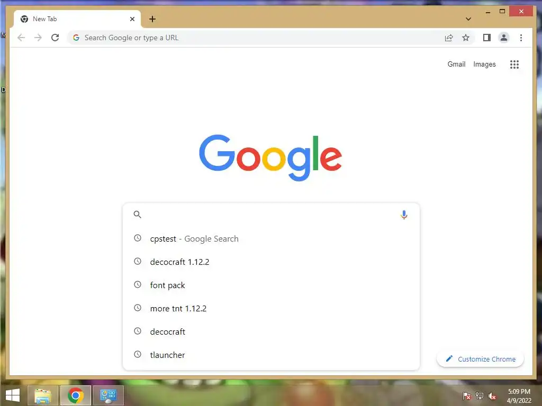Click Customize Chrome button
Viewport: 542px width, 406px height.
point(481,359)
